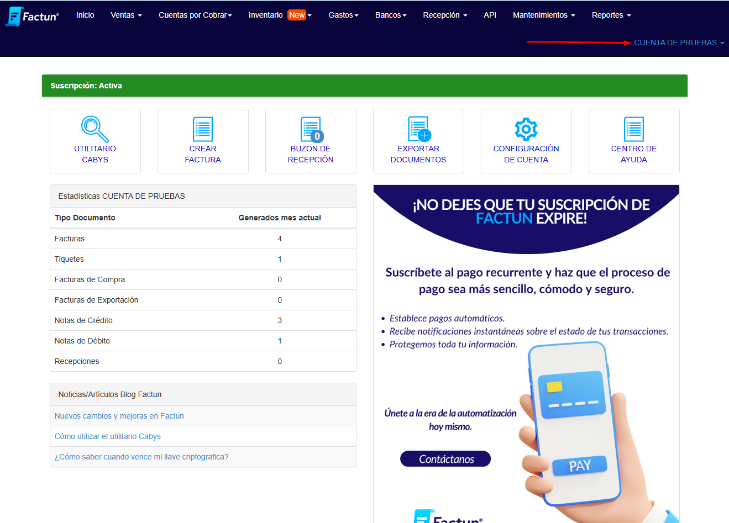
Task: Click the CONFIGURACIÓN DE CUENTA label
Action: pyautogui.click(x=526, y=154)
